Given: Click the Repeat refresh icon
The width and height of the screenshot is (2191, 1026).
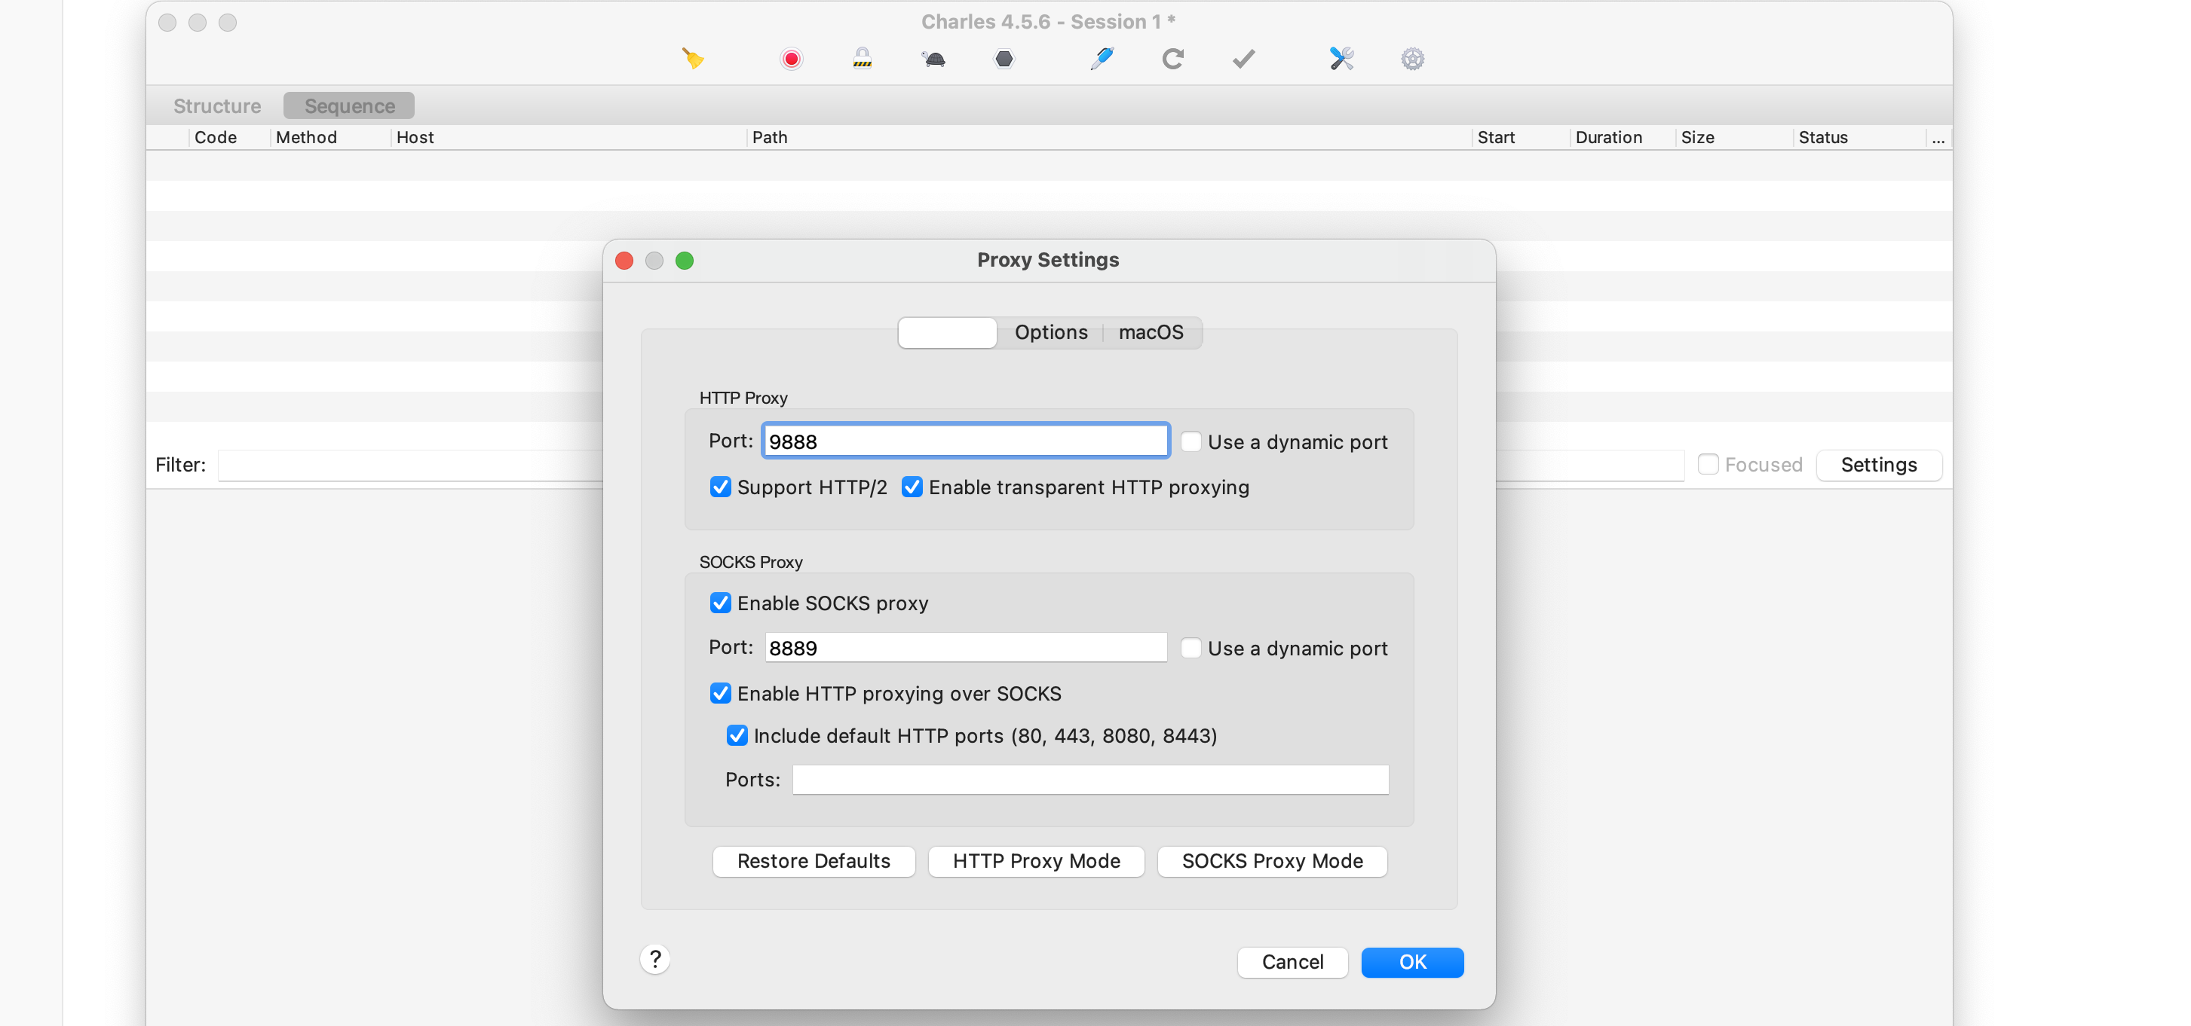Looking at the screenshot, I should [1172, 59].
